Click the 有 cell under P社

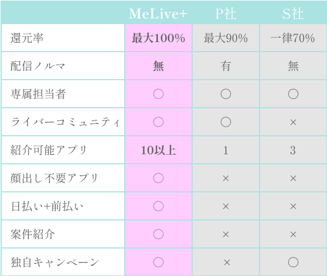[x=226, y=66]
